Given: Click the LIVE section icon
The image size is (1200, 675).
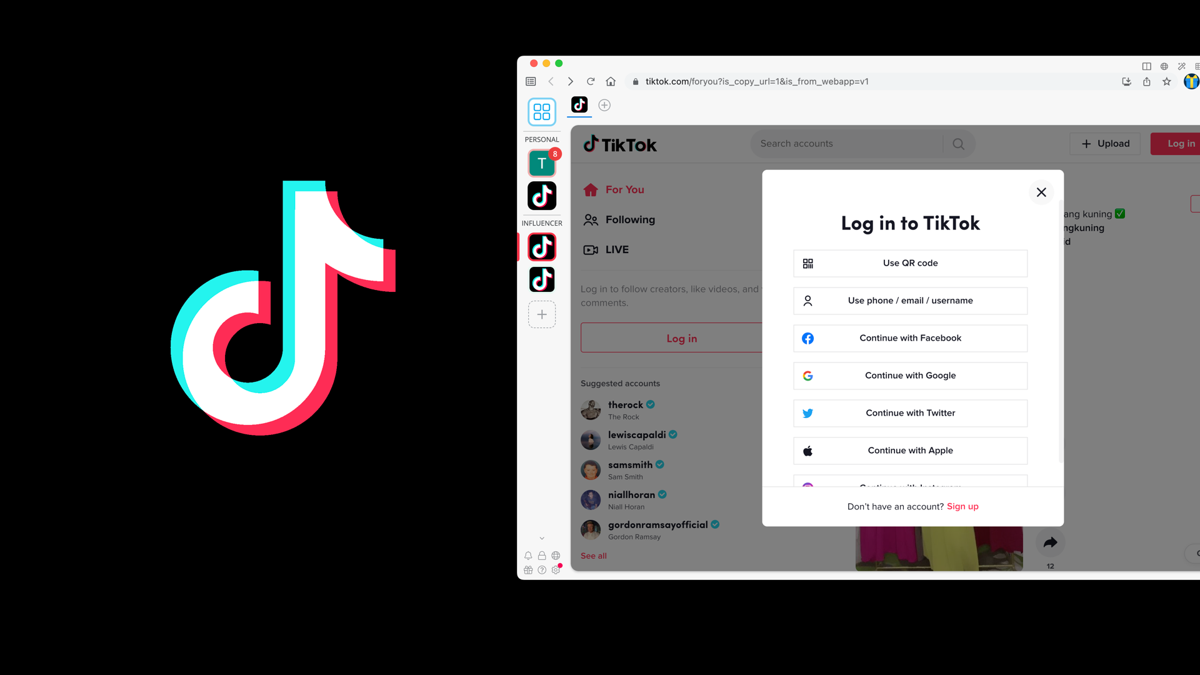Looking at the screenshot, I should pos(591,249).
